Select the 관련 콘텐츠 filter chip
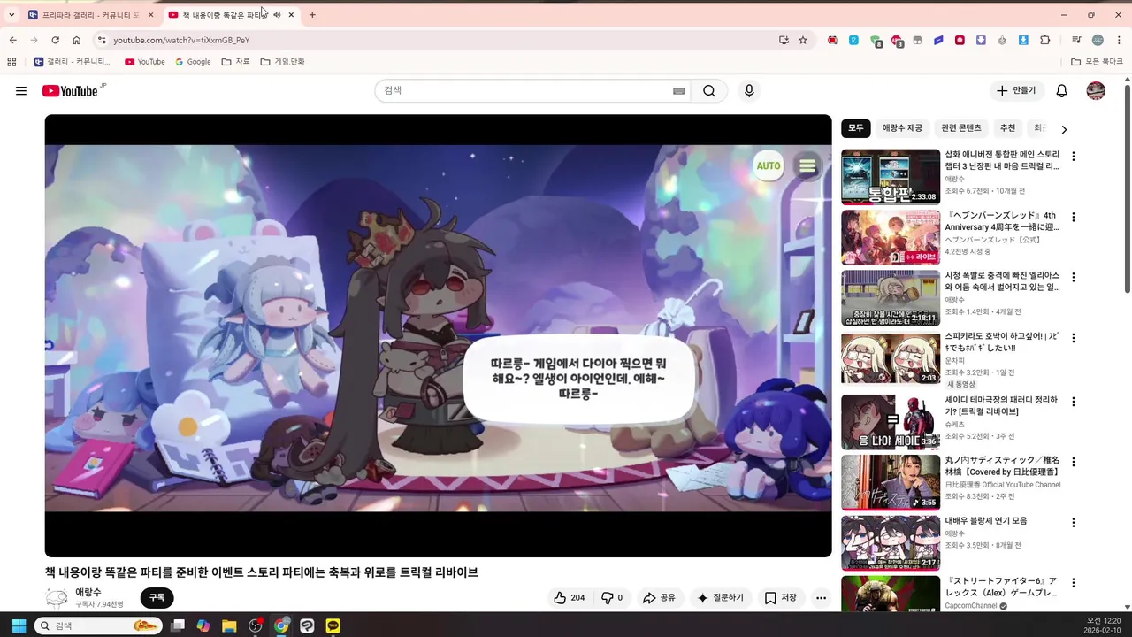This screenshot has width=1132, height=637. [961, 128]
